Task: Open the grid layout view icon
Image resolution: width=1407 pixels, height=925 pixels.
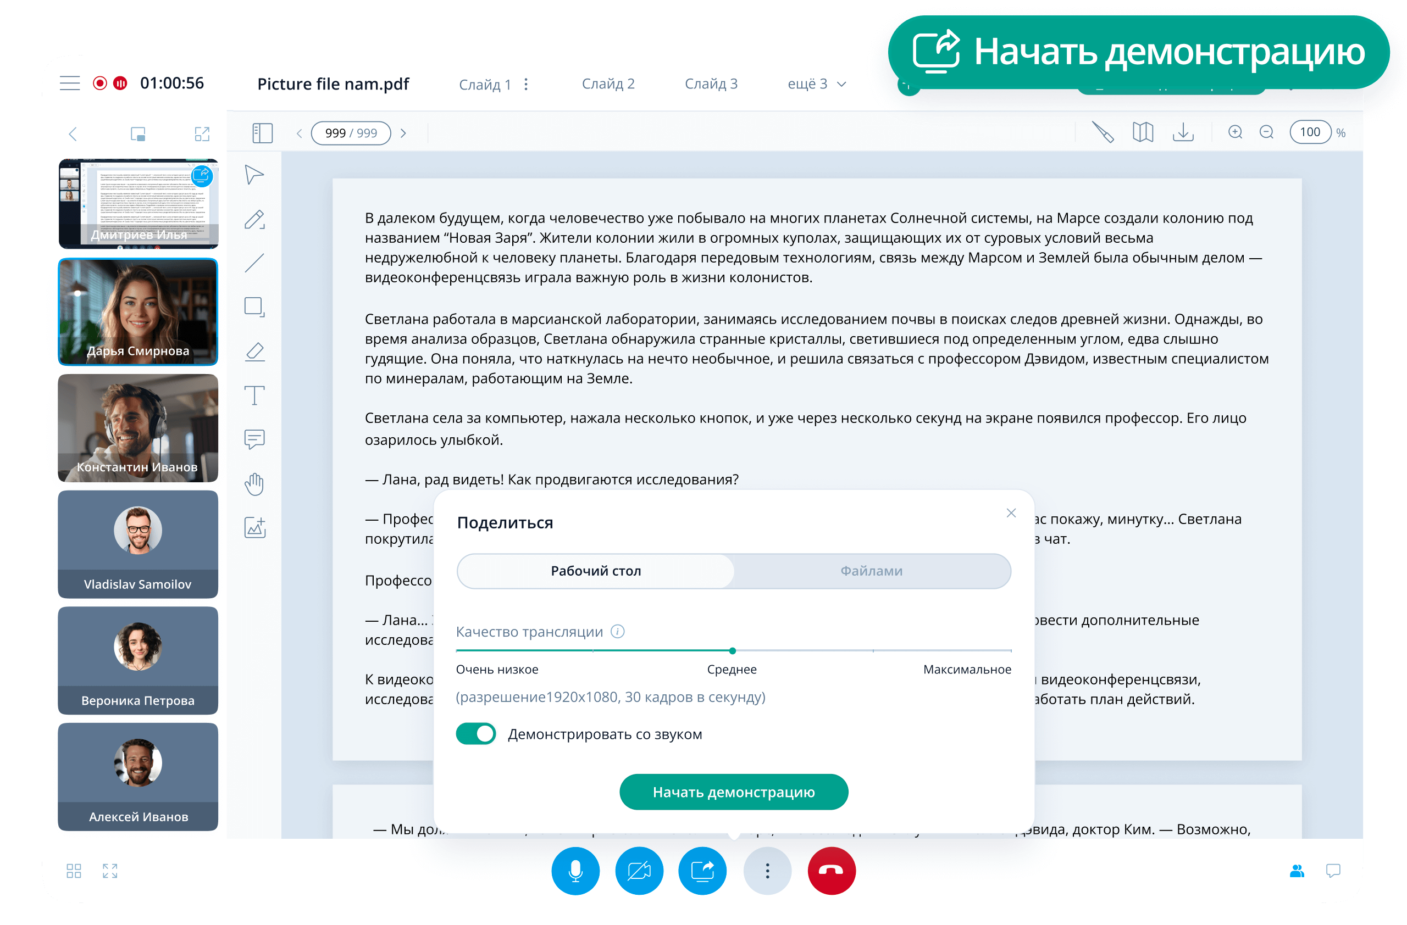Action: tap(74, 871)
